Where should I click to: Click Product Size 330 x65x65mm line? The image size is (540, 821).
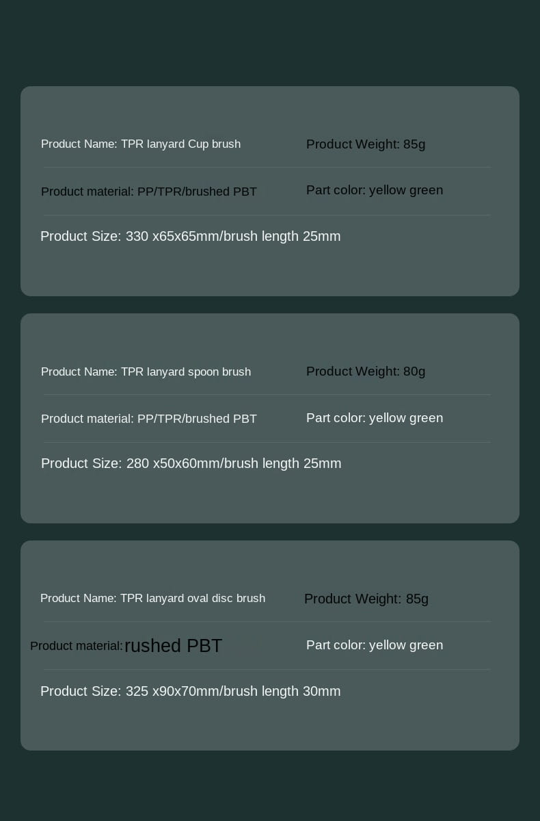tap(191, 237)
